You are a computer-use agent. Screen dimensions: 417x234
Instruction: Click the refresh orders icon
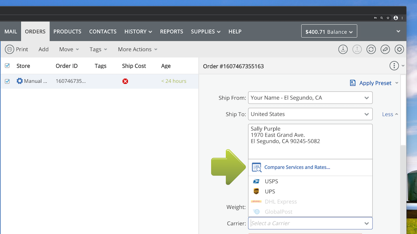371,49
